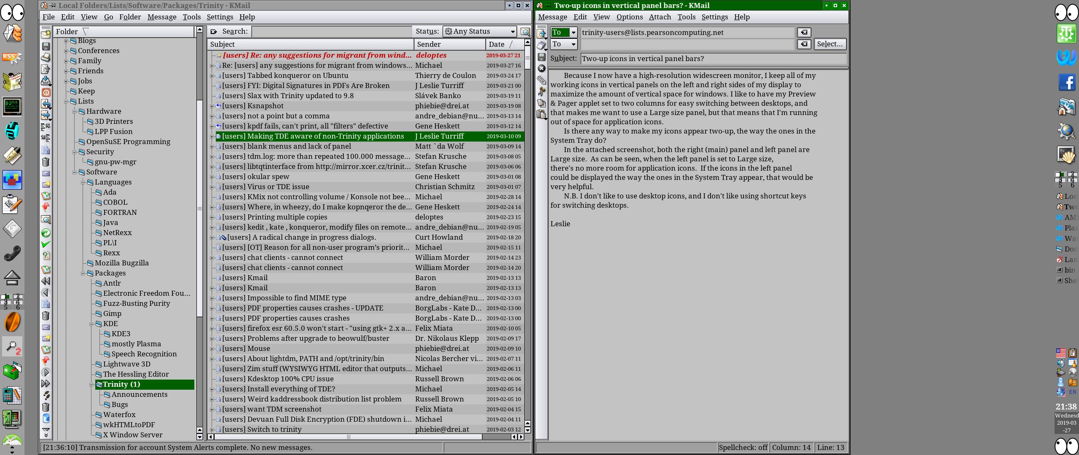This screenshot has width=1079, height=455.
Task: Click the floppy-disk Save As icon in the main KMail toolbar
Action: tap(46, 46)
